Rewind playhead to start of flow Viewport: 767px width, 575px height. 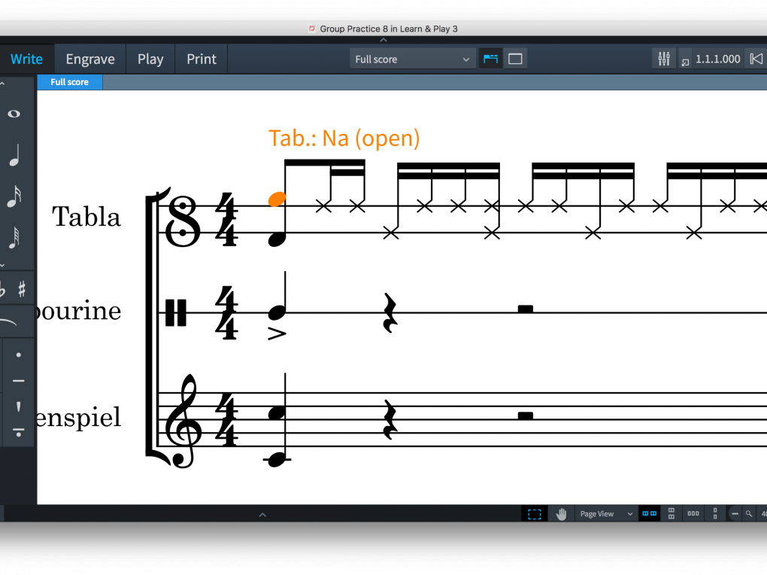pyautogui.click(x=756, y=59)
